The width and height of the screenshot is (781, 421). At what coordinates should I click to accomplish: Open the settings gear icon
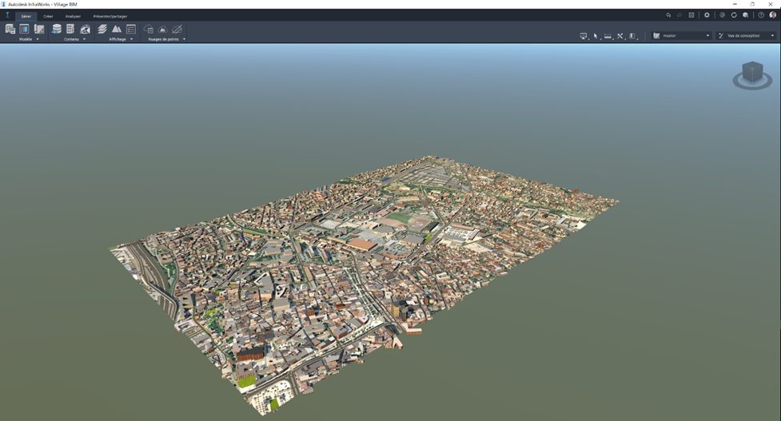pos(707,15)
